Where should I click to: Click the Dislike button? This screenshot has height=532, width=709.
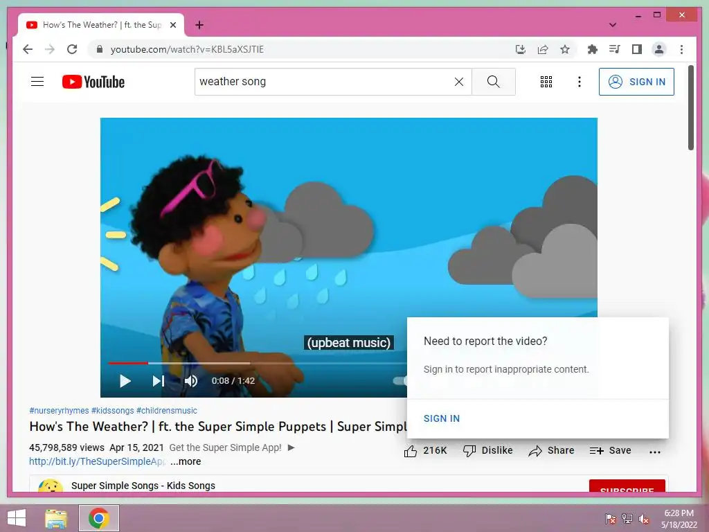pos(488,450)
